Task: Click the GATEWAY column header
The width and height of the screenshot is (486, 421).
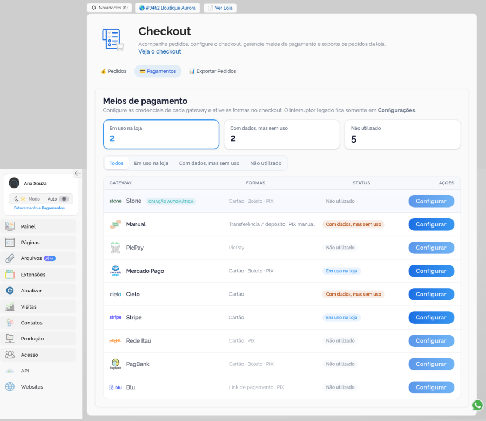Action: point(120,183)
